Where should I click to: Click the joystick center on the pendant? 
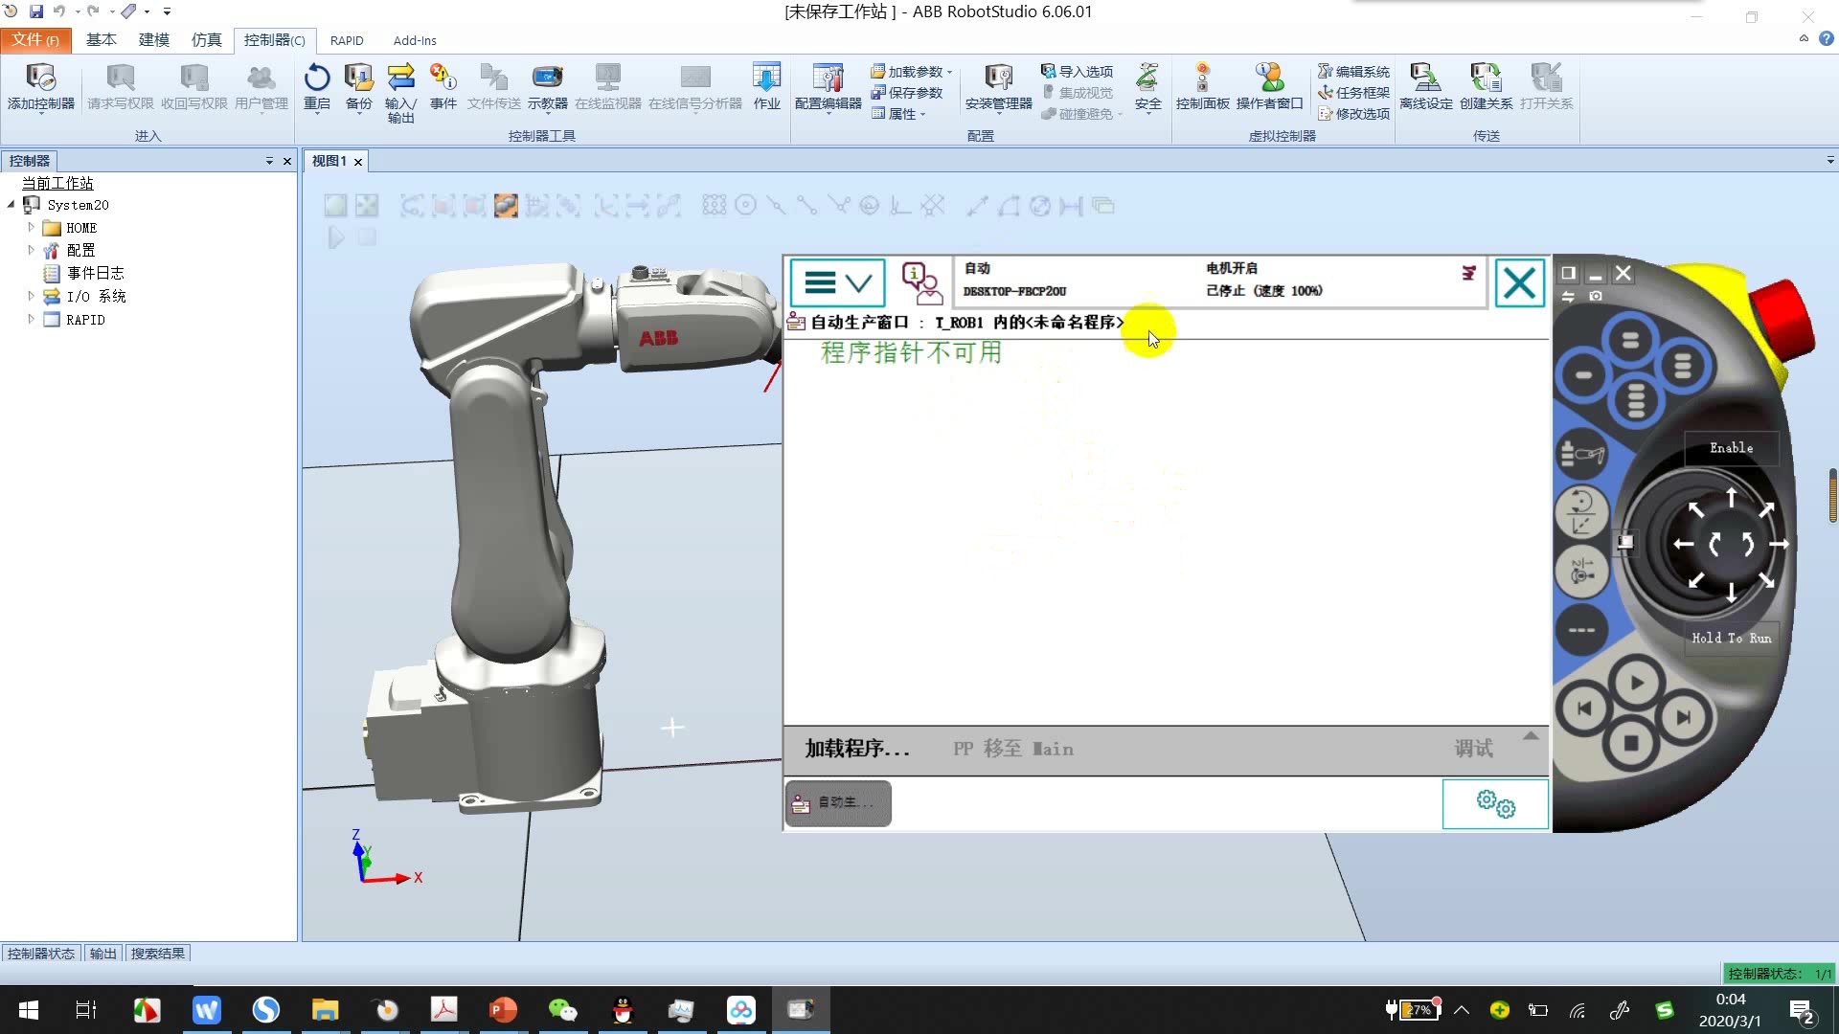pyautogui.click(x=1731, y=544)
